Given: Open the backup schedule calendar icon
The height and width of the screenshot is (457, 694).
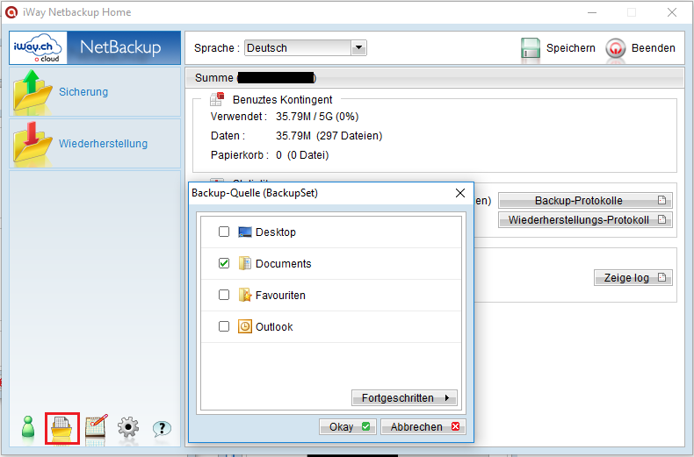Looking at the screenshot, I should pyautogui.click(x=96, y=428).
